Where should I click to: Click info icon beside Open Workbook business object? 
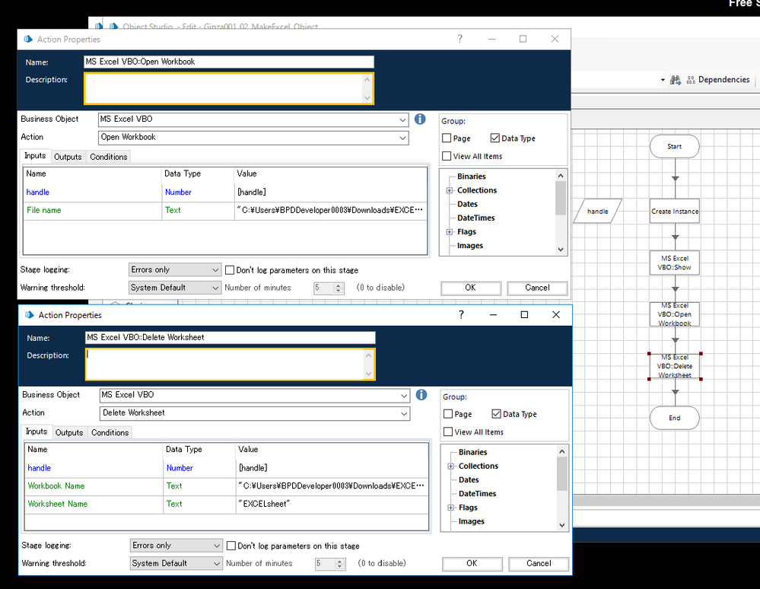[420, 119]
